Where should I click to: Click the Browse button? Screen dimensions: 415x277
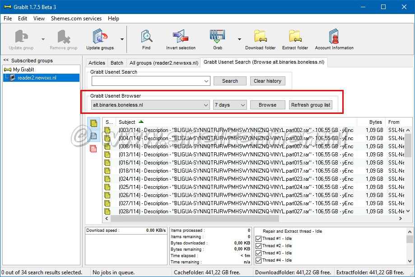pos(268,105)
